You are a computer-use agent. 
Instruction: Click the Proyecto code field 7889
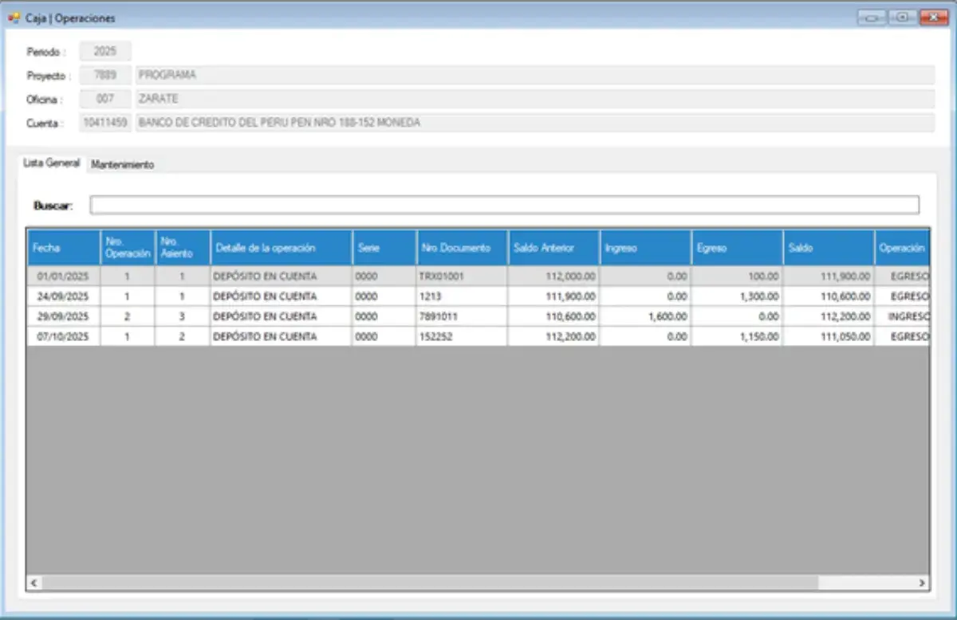point(105,75)
